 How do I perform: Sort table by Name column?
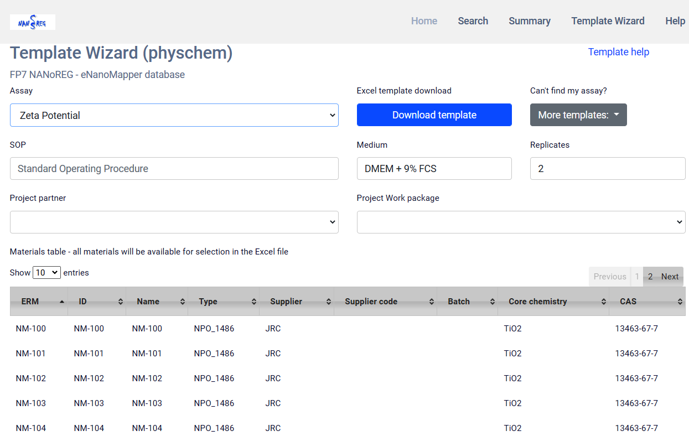[x=157, y=302]
